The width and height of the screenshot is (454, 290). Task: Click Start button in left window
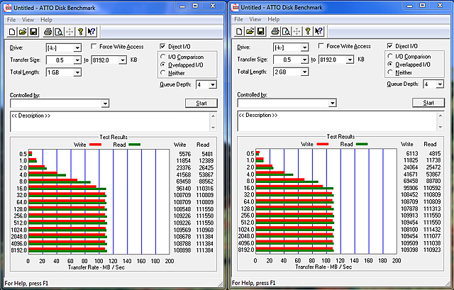[201, 103]
